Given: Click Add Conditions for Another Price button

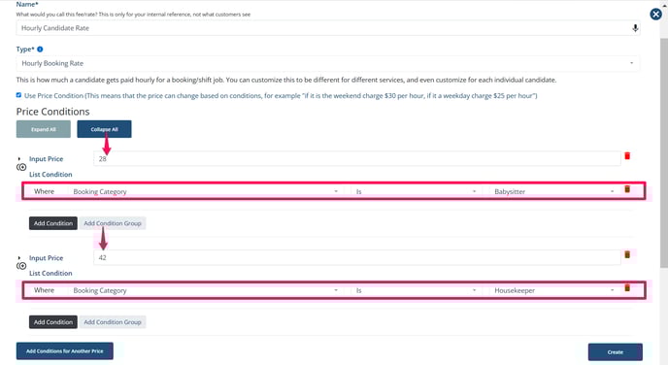Looking at the screenshot, I should pos(65,351).
